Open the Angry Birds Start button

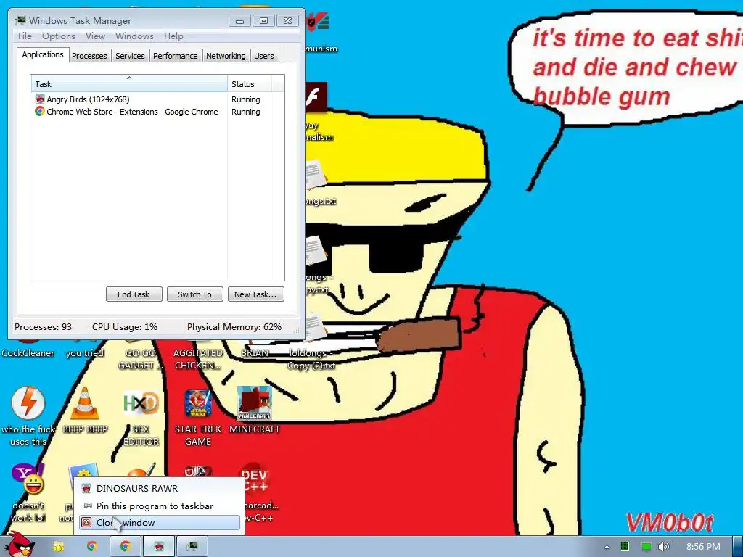[x=19, y=545]
